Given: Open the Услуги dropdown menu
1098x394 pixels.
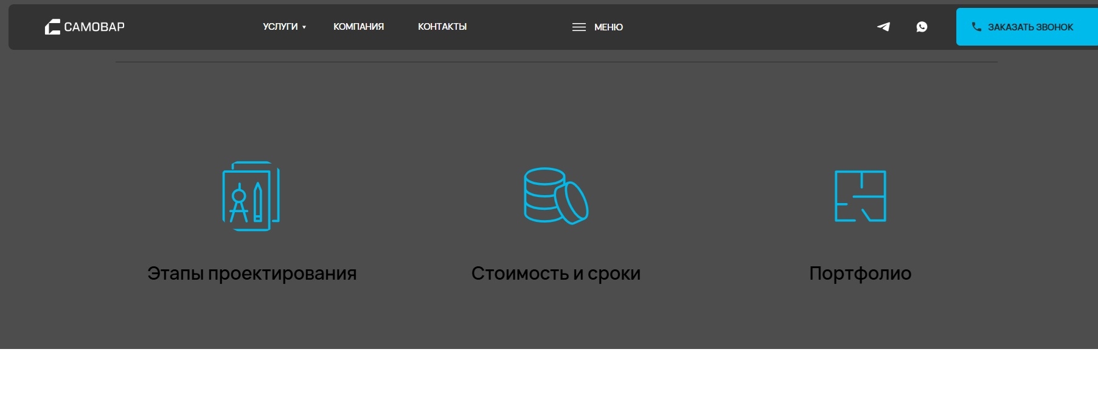Looking at the screenshot, I should [x=284, y=27].
